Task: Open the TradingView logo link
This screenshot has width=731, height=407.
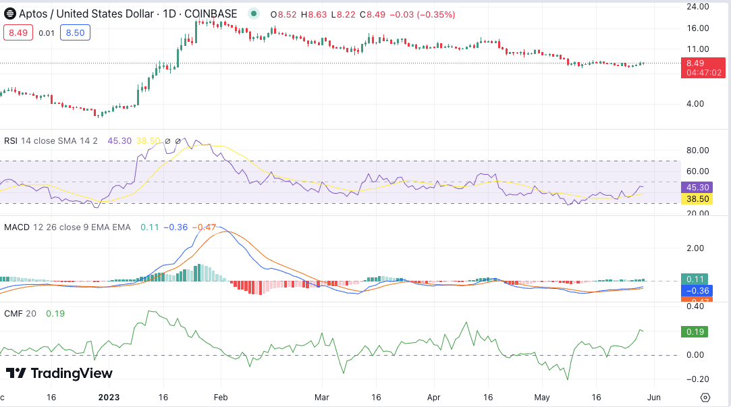Action: tap(59, 373)
